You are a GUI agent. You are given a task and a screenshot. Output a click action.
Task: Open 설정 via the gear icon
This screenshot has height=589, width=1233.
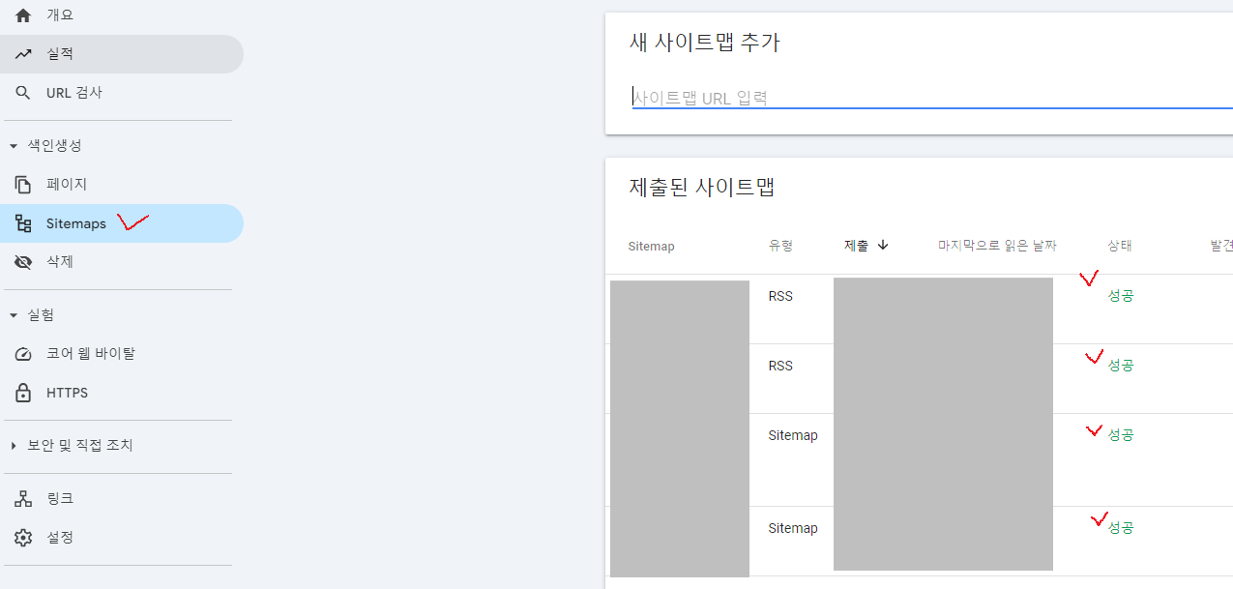[x=22, y=537]
